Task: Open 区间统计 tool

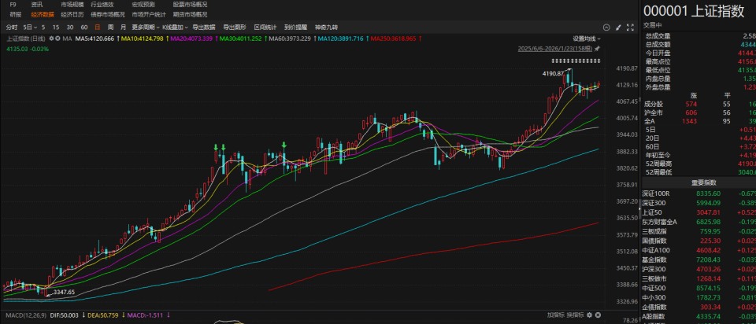Action: (265, 28)
